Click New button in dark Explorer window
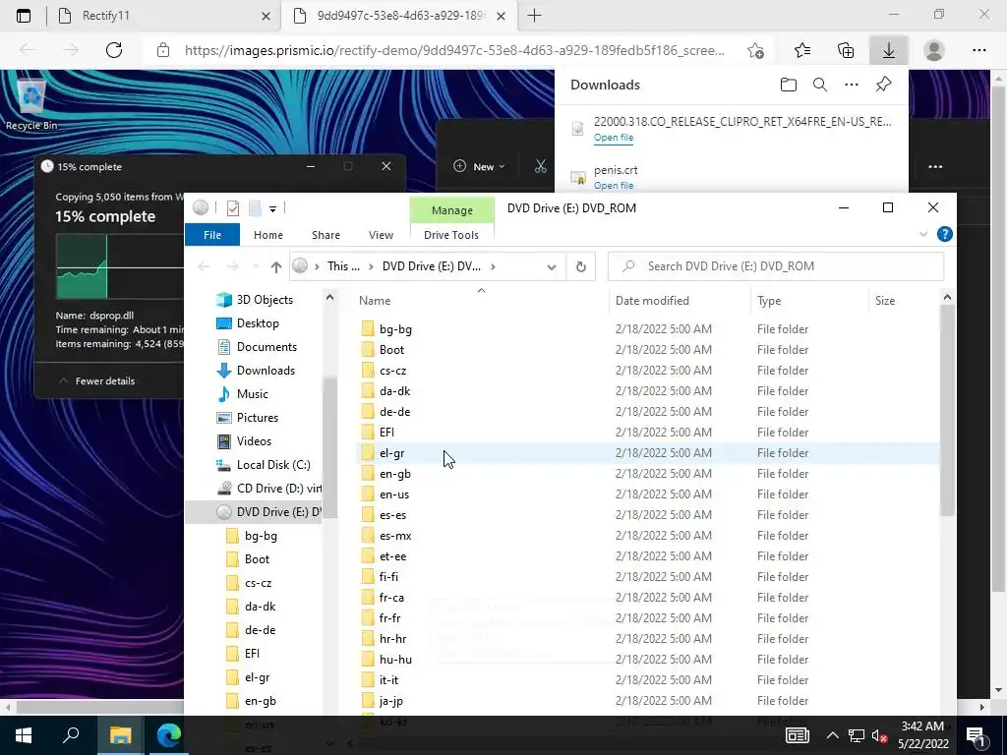Image resolution: width=1007 pixels, height=755 pixels. [479, 166]
